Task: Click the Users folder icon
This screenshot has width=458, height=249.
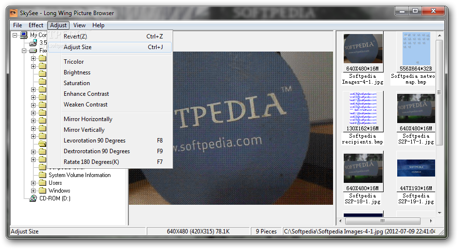Action: (43, 183)
